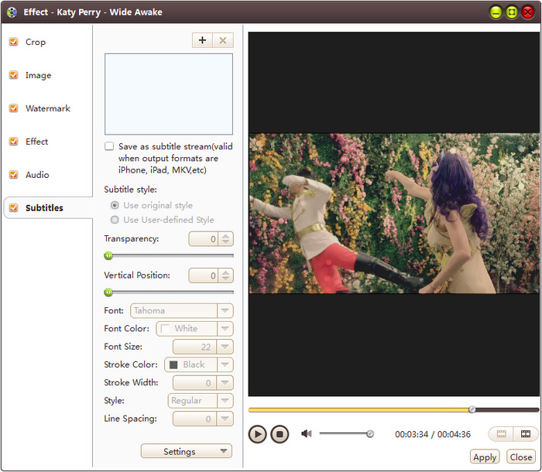Screen dimensions: 542x472
Task: Click the Transparency value field
Action: (x=204, y=239)
